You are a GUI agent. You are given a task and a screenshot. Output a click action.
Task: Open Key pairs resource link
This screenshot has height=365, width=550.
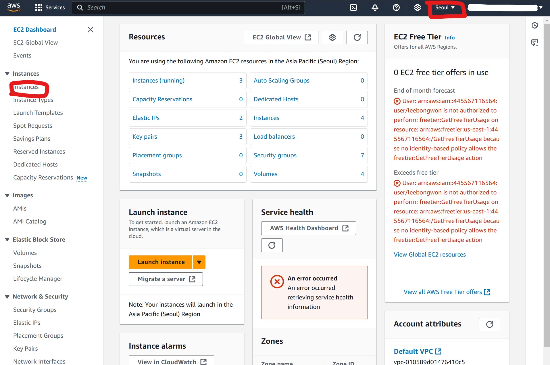pyautogui.click(x=145, y=137)
